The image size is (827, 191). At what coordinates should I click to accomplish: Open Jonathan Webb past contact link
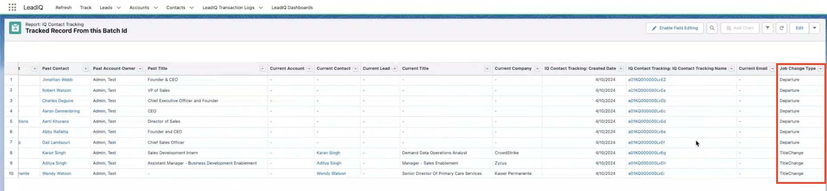tap(57, 80)
